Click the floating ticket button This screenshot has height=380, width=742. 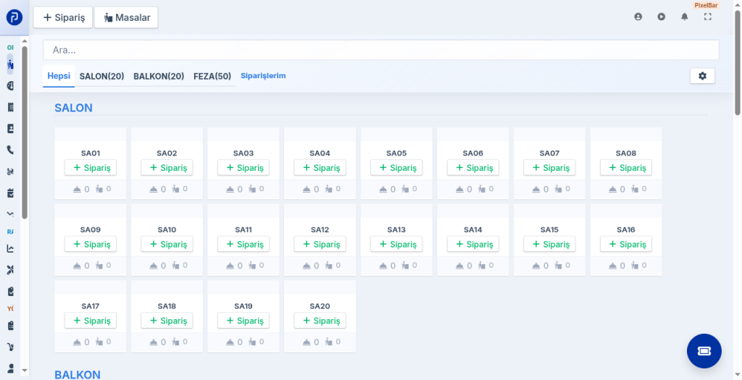pos(704,351)
